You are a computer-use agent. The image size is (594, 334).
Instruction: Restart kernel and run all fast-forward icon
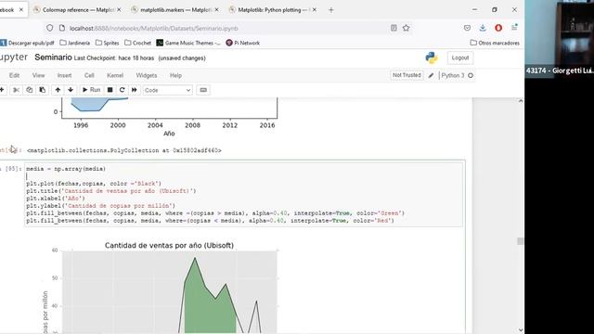coord(134,90)
